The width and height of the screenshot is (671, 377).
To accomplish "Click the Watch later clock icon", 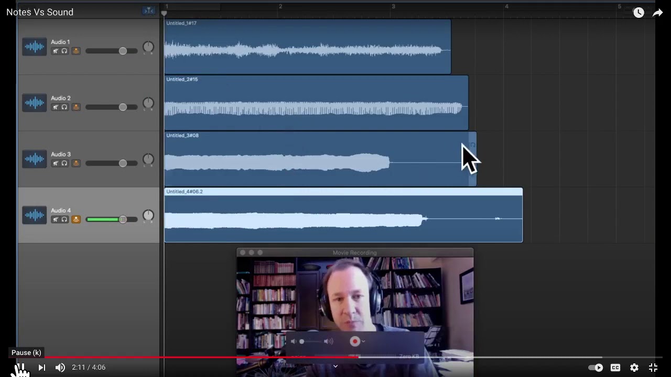I will [x=638, y=13].
